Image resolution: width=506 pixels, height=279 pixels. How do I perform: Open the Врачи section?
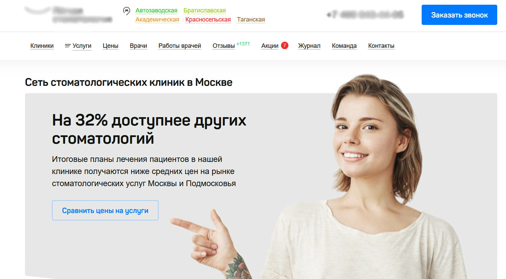point(138,46)
